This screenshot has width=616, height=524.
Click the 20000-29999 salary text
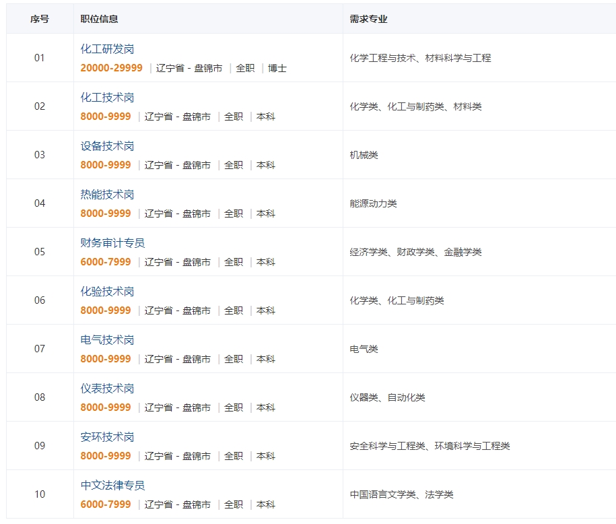tap(111, 68)
